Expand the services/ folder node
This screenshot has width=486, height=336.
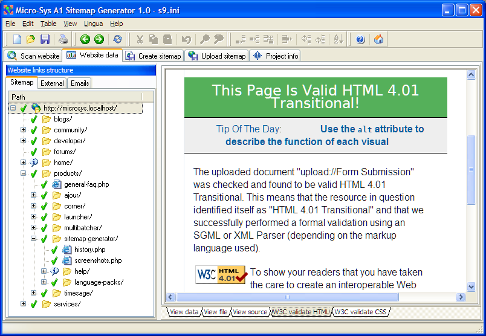pos(23,304)
